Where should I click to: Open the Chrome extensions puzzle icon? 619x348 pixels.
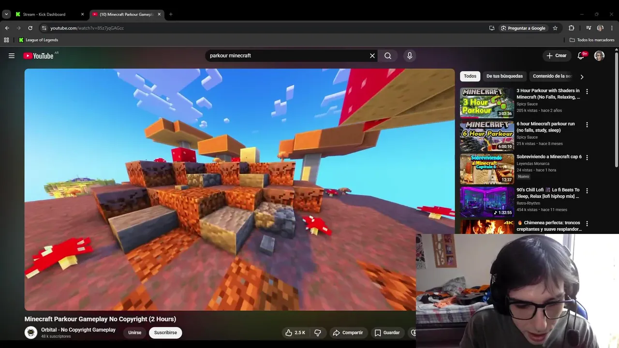[x=571, y=28]
